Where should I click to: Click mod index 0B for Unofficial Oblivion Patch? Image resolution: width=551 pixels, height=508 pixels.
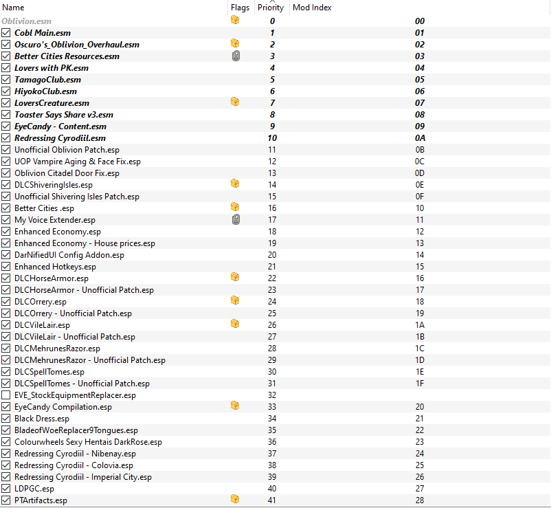[x=420, y=150]
